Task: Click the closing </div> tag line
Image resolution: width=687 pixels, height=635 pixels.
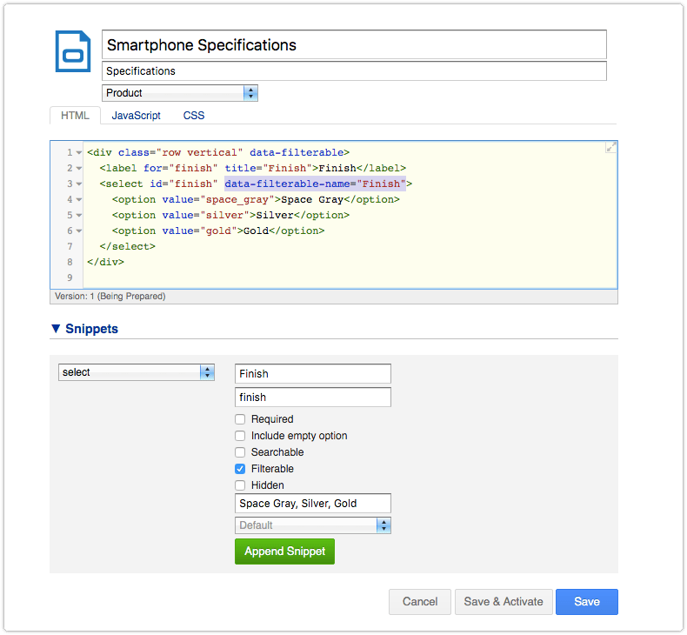Action: coord(105,262)
